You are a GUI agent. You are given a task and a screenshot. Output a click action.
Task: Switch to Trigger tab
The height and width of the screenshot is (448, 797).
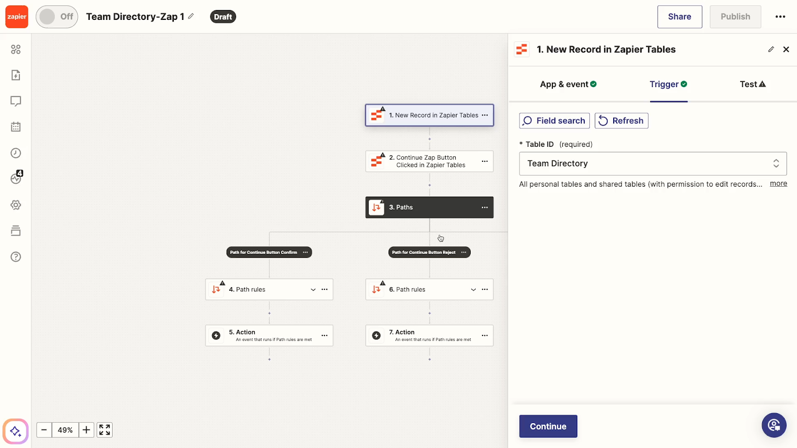pyautogui.click(x=668, y=84)
